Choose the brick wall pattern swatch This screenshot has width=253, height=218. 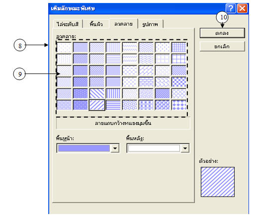click(146, 82)
